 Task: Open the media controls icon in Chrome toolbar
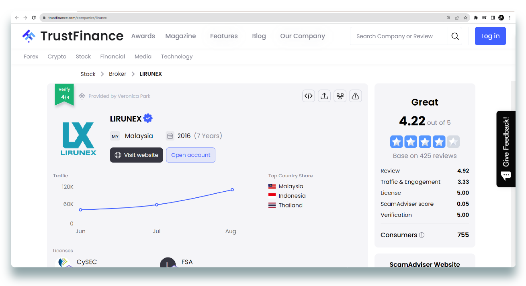click(x=484, y=18)
